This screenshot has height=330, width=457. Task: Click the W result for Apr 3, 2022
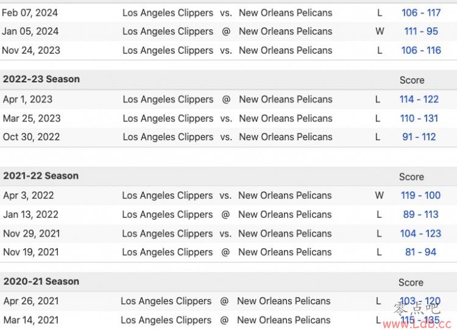(380, 195)
